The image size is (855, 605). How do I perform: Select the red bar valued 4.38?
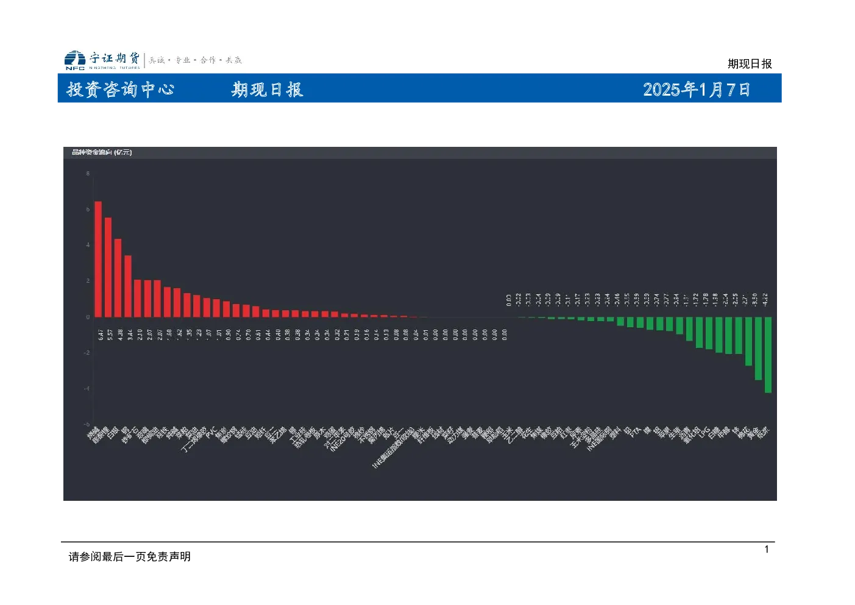[x=118, y=278]
